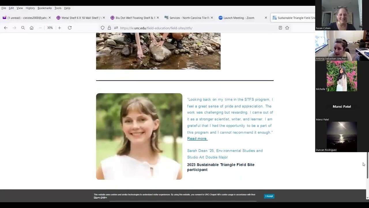Reload the current page
Screen dimensions: 369x208
(70, 28)
